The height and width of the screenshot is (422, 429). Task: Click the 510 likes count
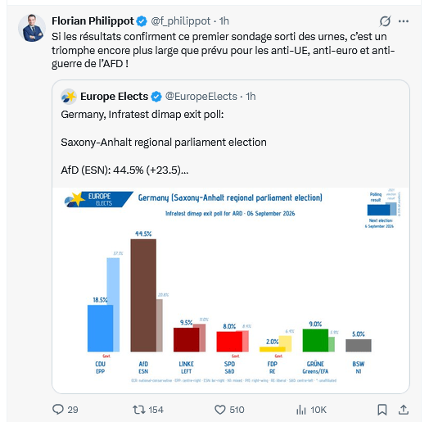[237, 410]
